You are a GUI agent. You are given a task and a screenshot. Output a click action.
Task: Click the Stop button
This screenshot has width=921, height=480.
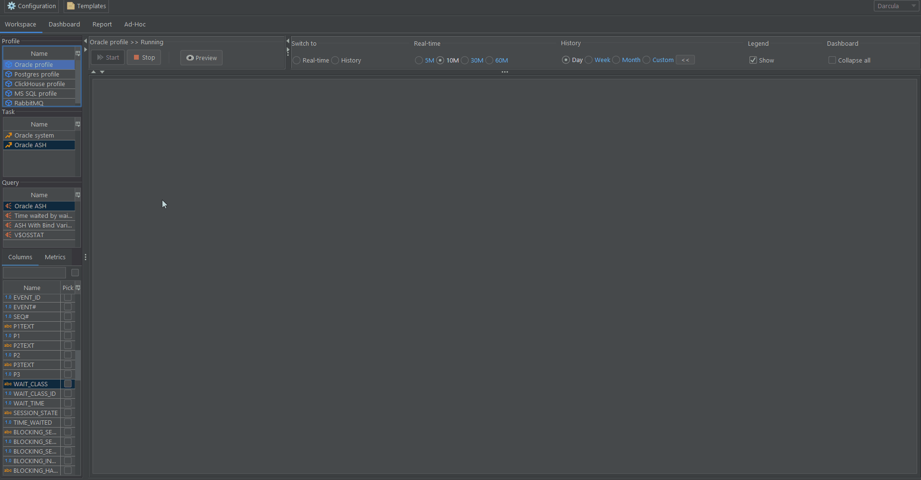pos(144,57)
